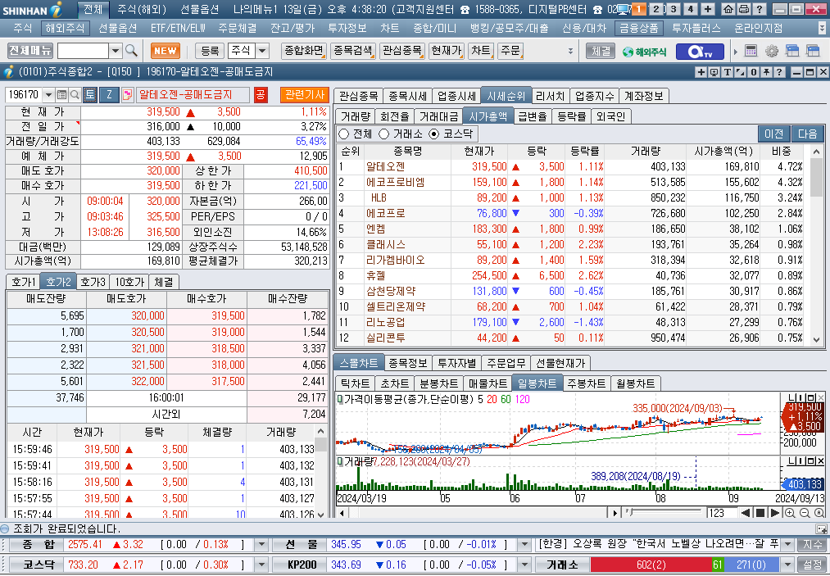830x576 pixels.
Task: Expand the 종합 index ticker dropdown
Action: pos(261,544)
